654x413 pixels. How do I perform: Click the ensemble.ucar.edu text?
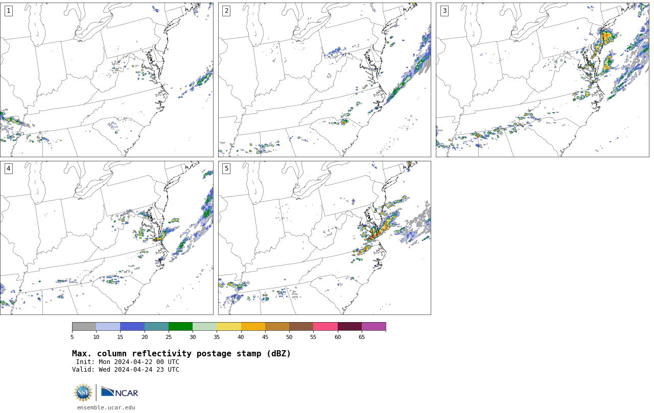click(106, 407)
